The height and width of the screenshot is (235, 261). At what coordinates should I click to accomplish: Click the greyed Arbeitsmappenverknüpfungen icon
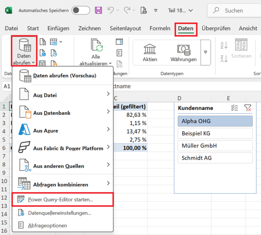pos(120,64)
